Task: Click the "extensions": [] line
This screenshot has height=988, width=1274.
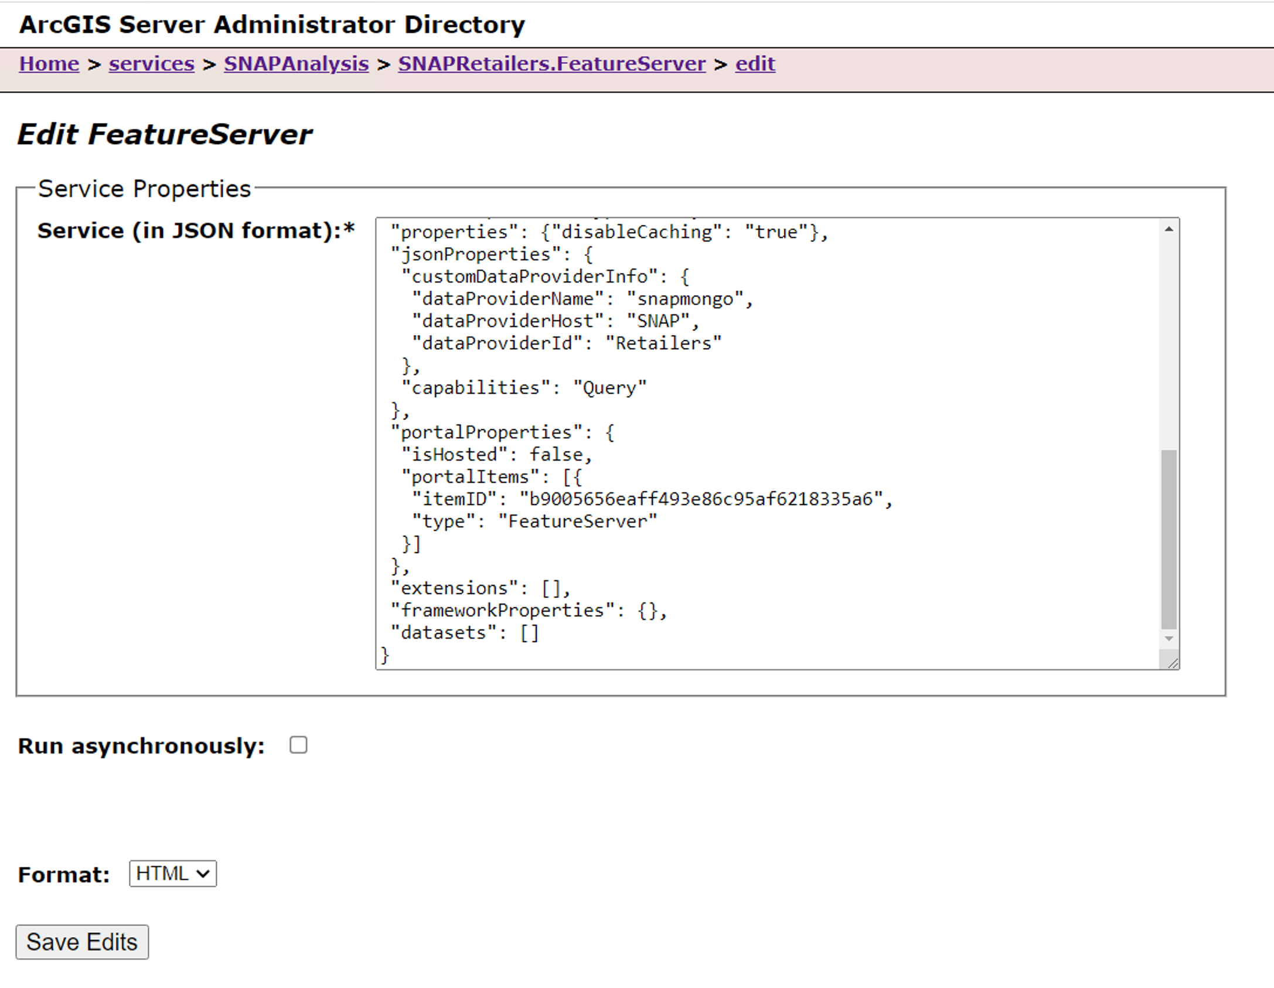Action: (481, 588)
